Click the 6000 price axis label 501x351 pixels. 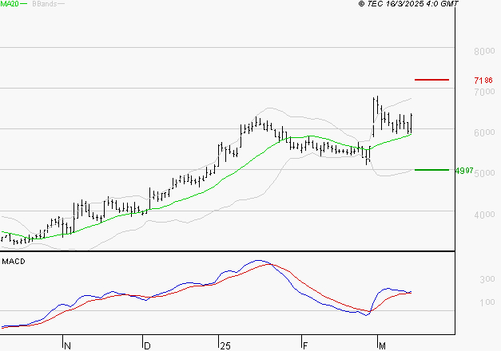(484, 132)
